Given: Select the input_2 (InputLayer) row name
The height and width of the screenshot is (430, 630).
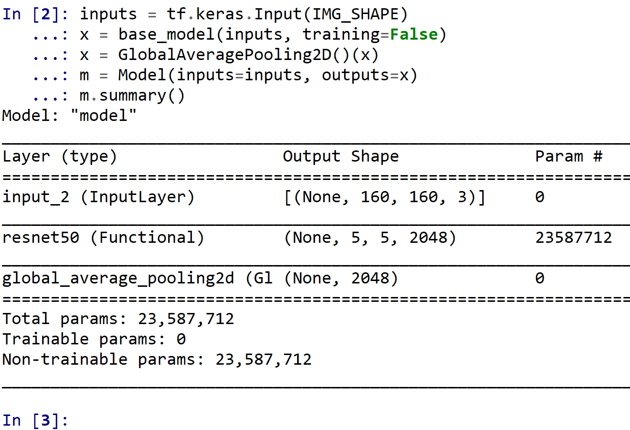Looking at the screenshot, I should [x=98, y=197].
